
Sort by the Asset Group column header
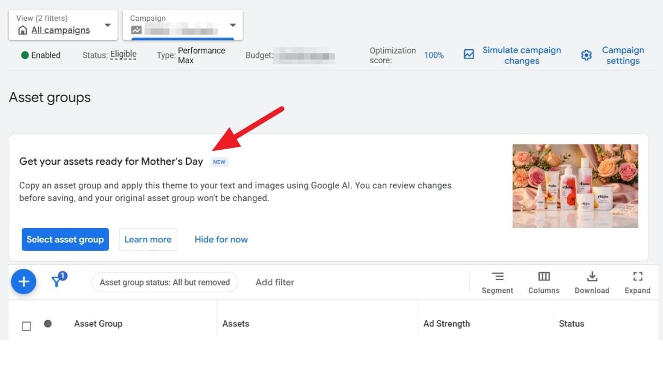coord(98,324)
